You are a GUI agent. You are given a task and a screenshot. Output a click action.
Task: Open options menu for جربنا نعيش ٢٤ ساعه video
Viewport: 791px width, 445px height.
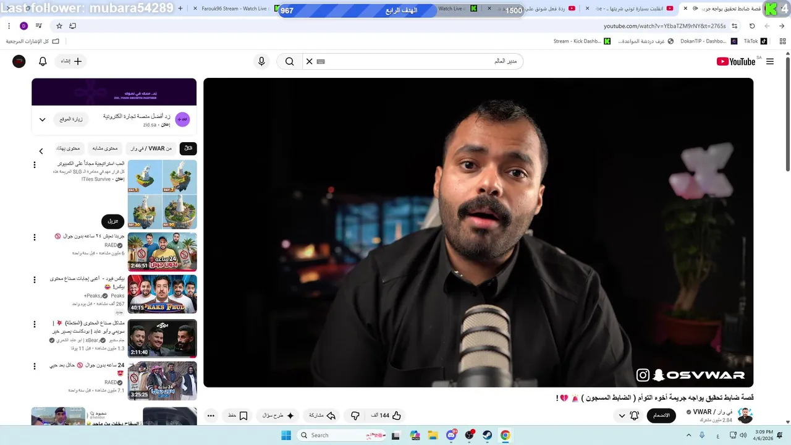[35, 237]
